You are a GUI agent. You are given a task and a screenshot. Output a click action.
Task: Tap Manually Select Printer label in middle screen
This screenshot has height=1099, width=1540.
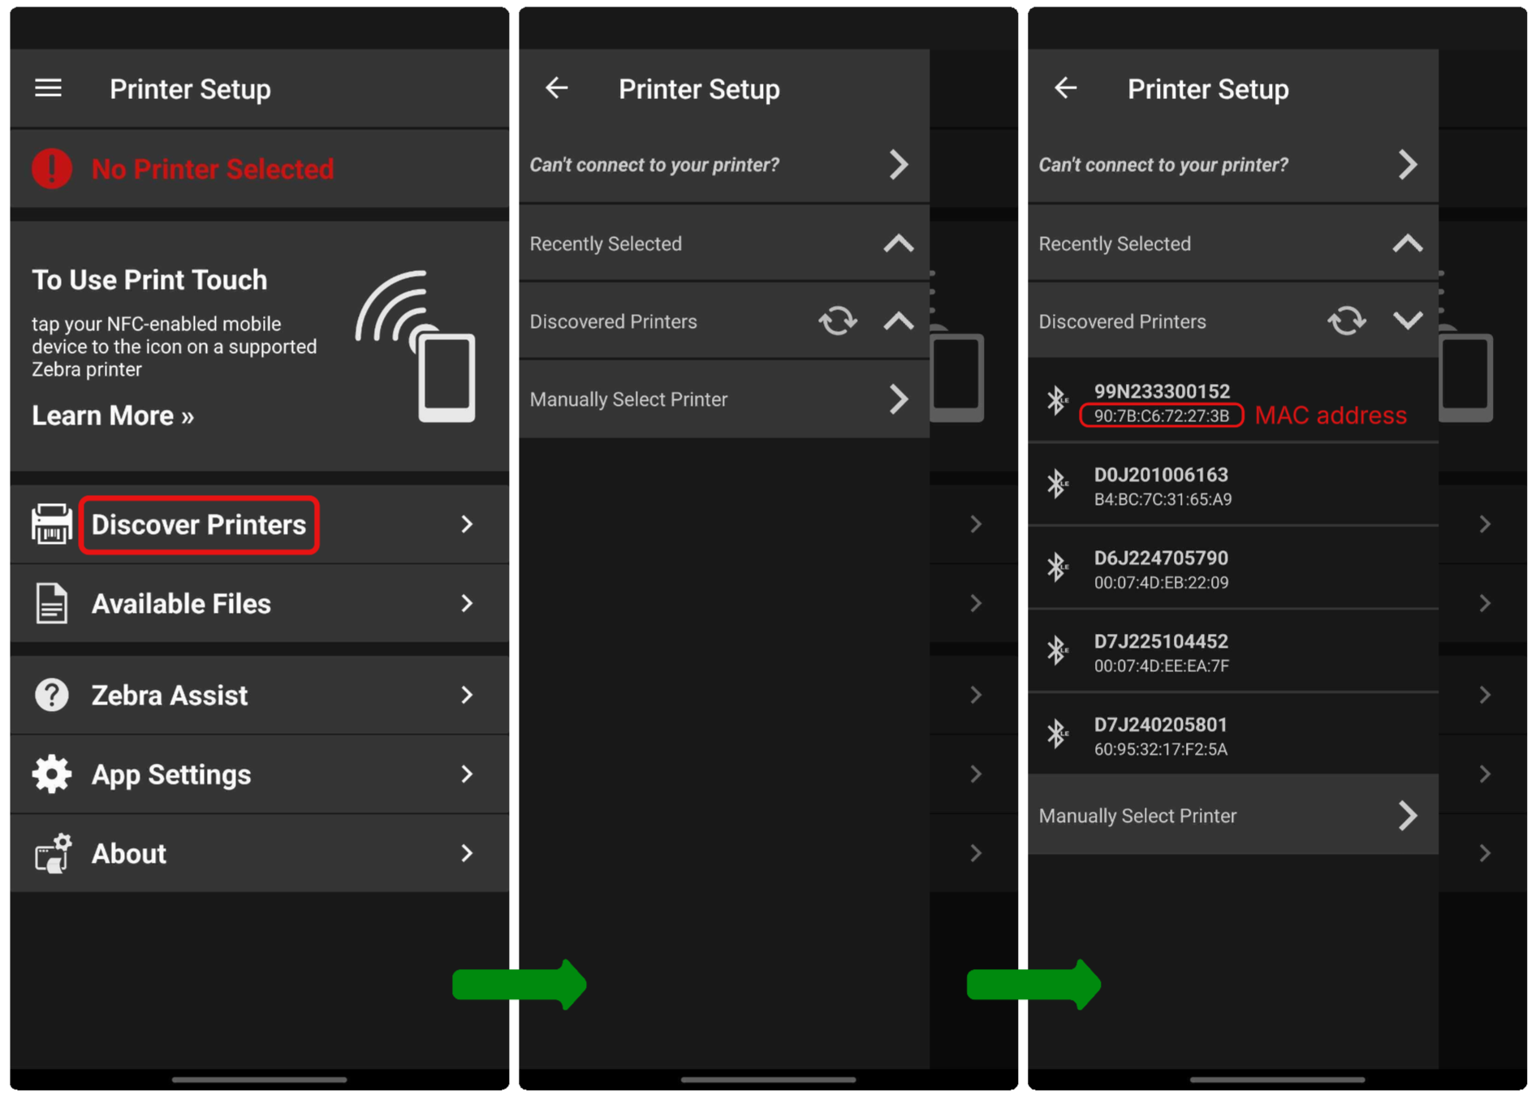[x=628, y=399]
